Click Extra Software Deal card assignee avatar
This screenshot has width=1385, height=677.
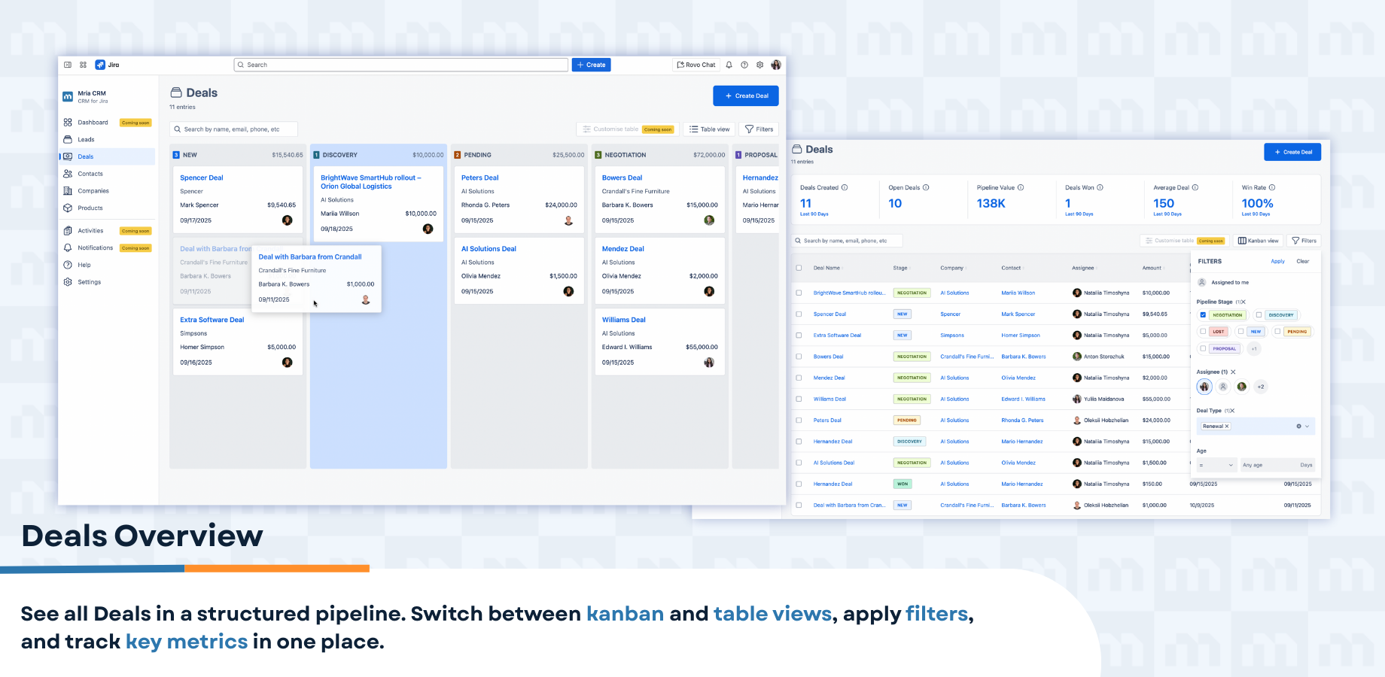coord(287,363)
